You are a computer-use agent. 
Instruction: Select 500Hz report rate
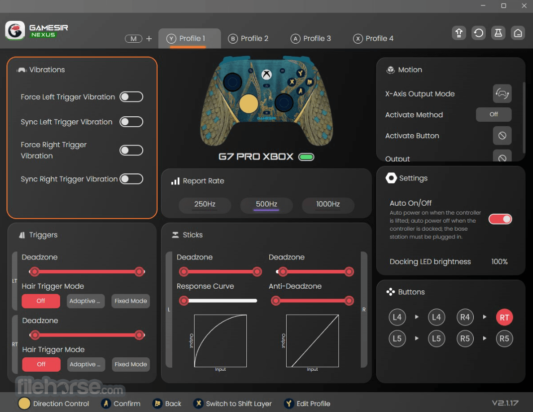pos(267,204)
